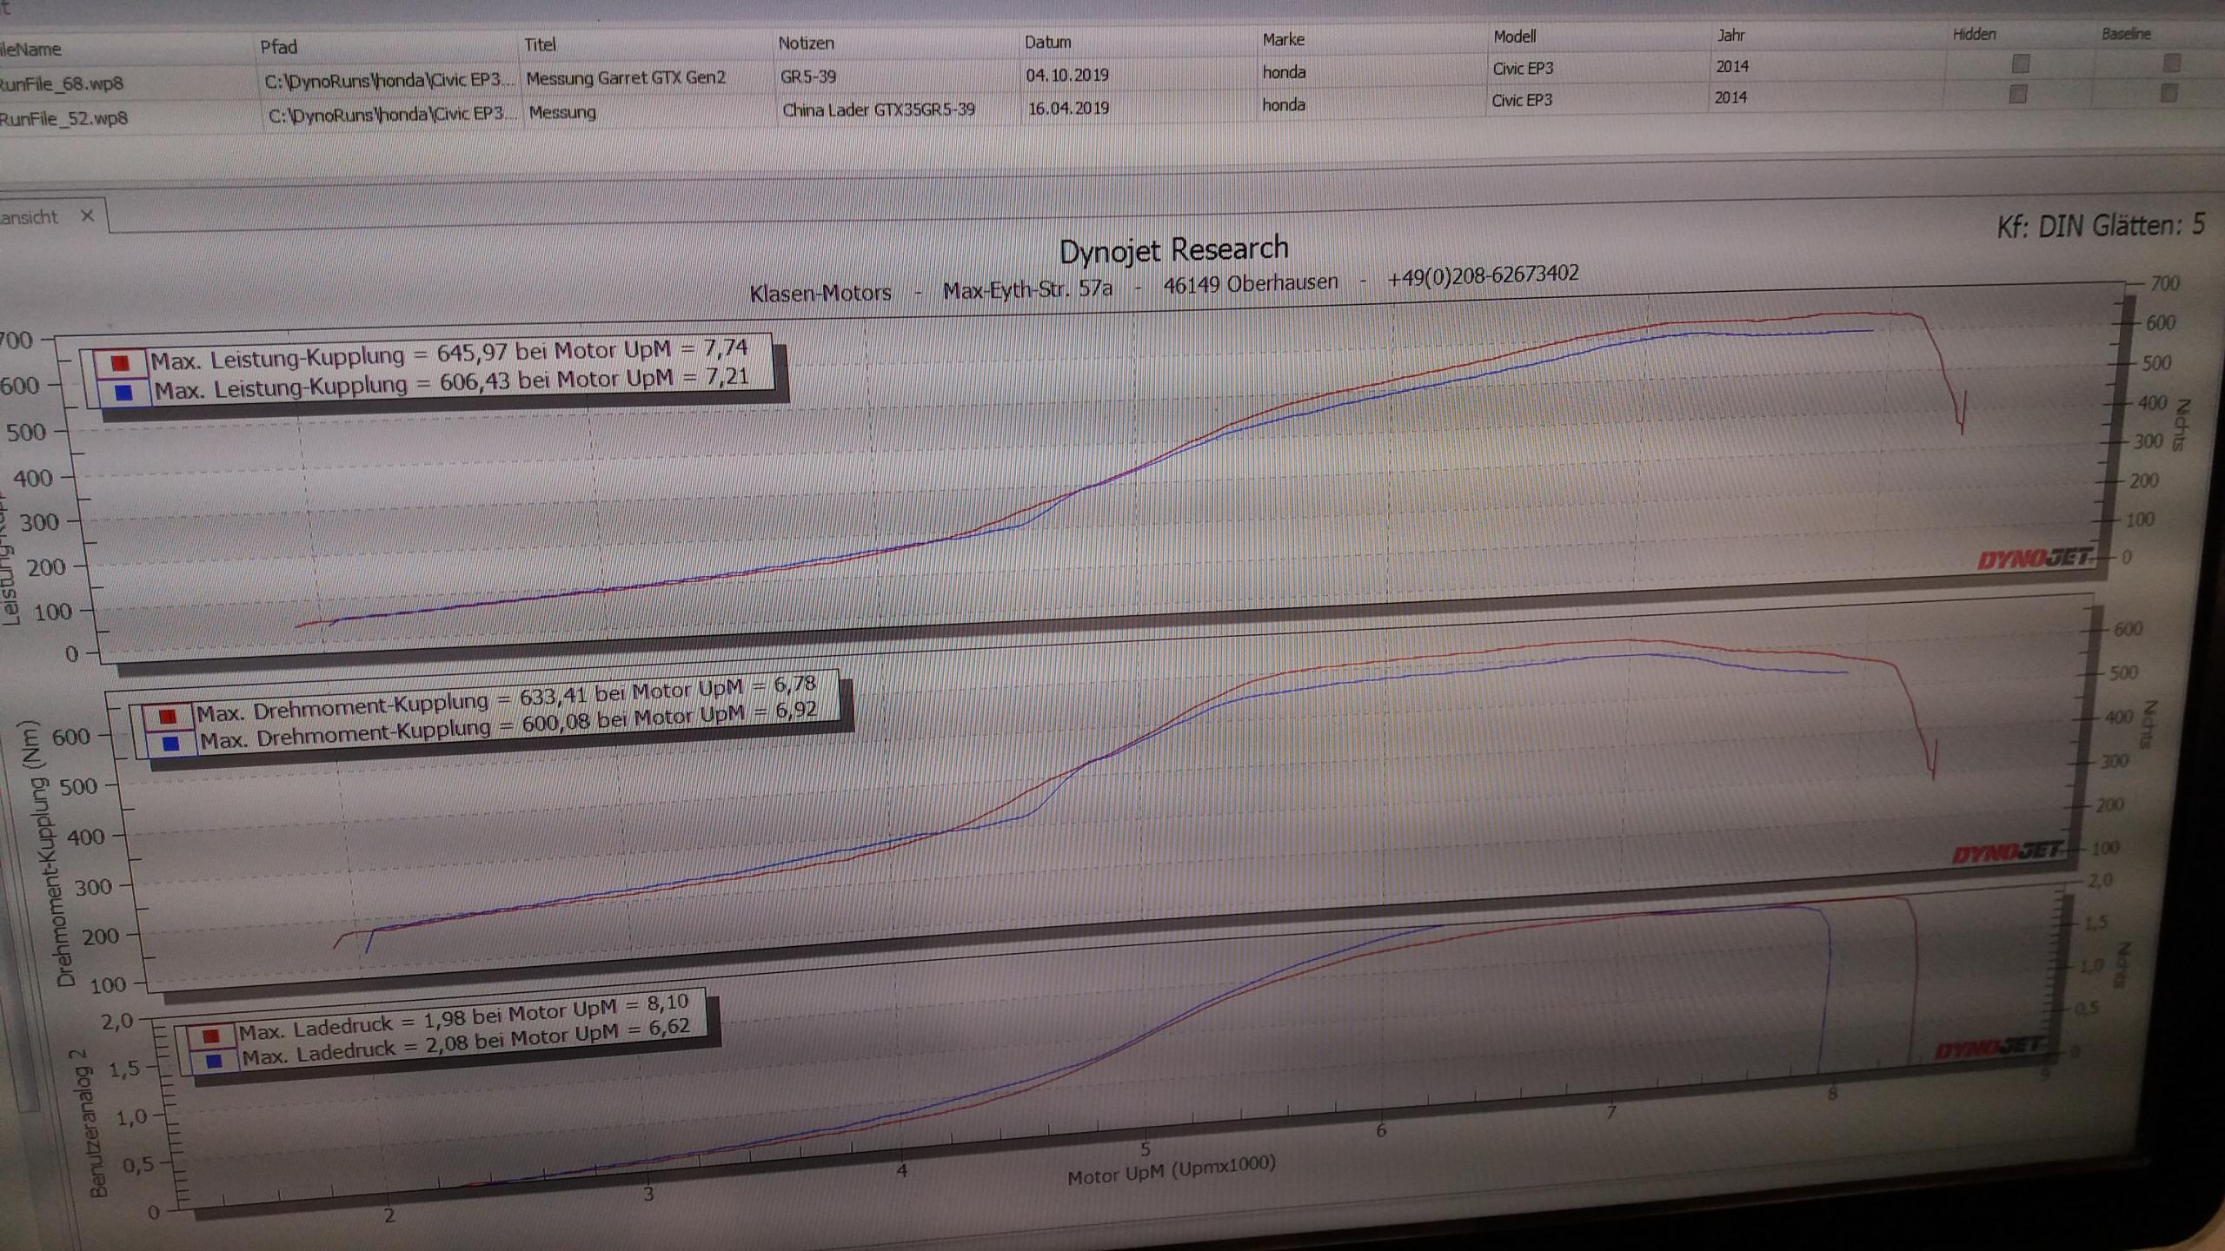Toggle Baseline checkbox for RunFile_52.wp8
Viewport: 2225px width, 1251px height.
click(2169, 92)
